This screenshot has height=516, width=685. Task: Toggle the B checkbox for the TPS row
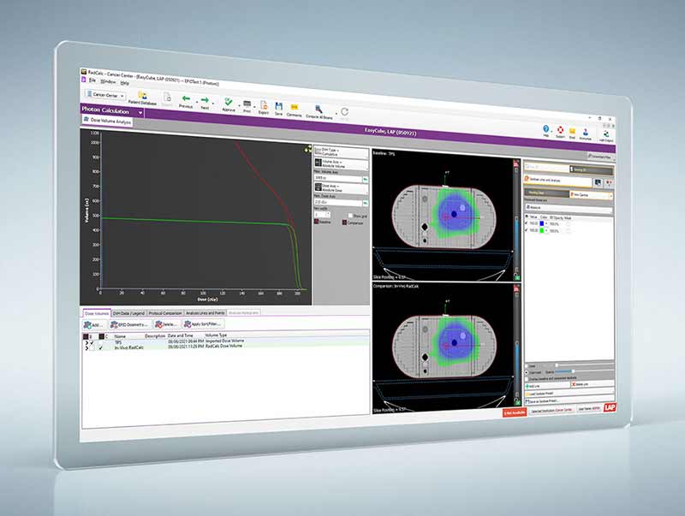92,342
